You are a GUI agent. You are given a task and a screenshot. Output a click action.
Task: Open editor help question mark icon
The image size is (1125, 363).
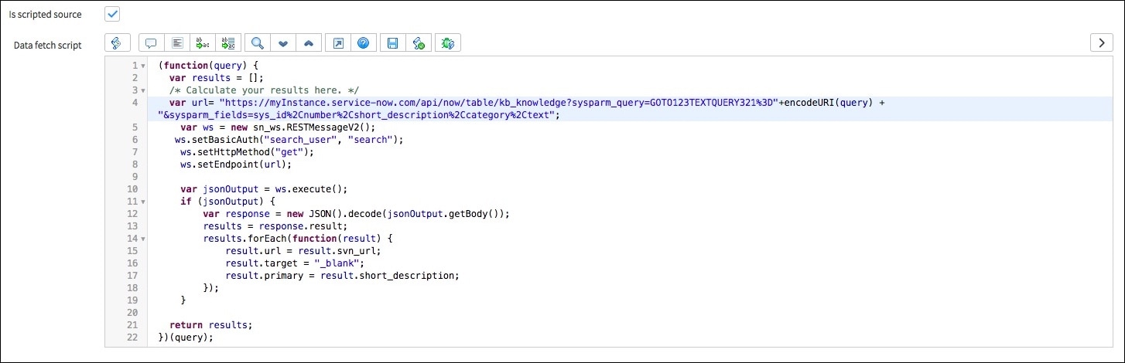point(364,43)
